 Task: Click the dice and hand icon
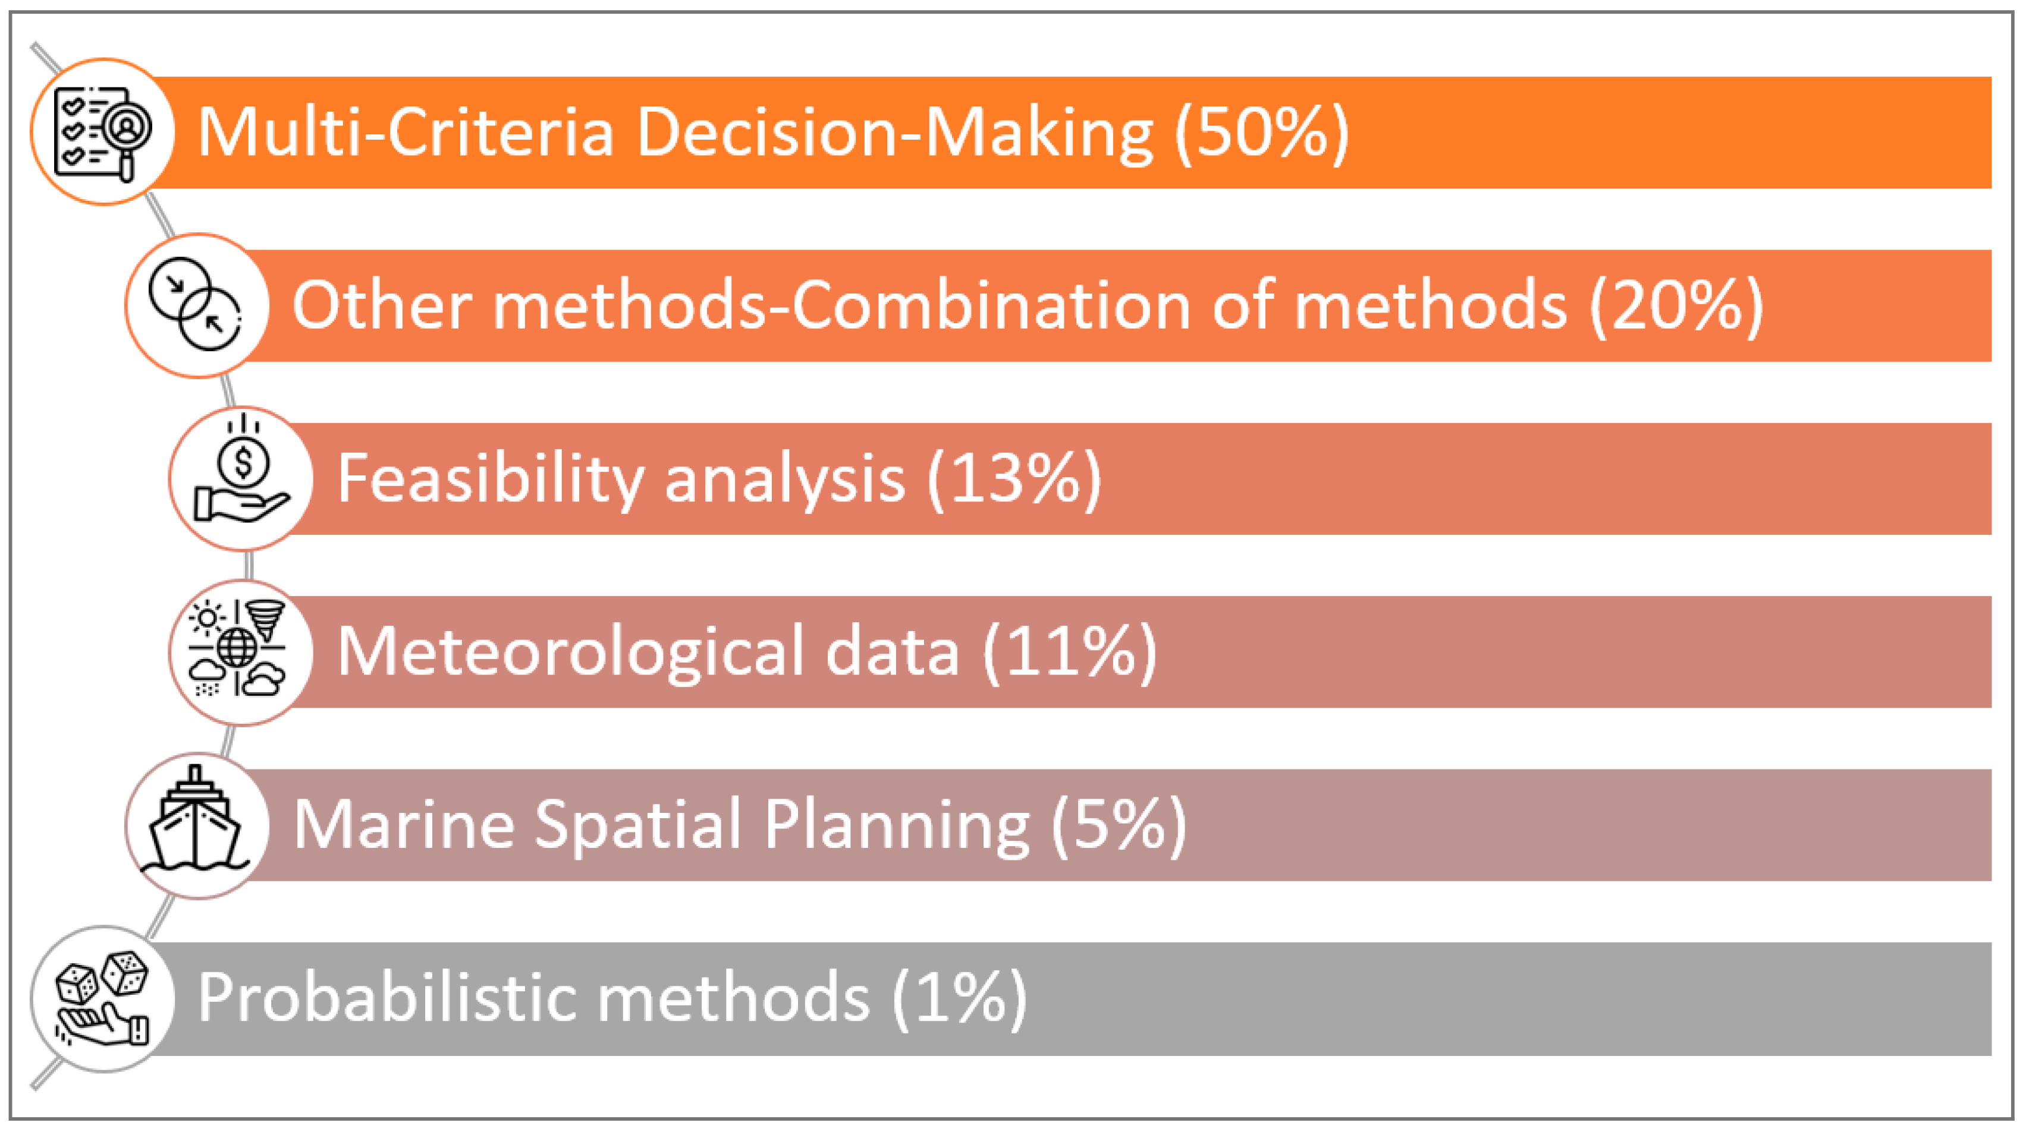[x=102, y=998]
